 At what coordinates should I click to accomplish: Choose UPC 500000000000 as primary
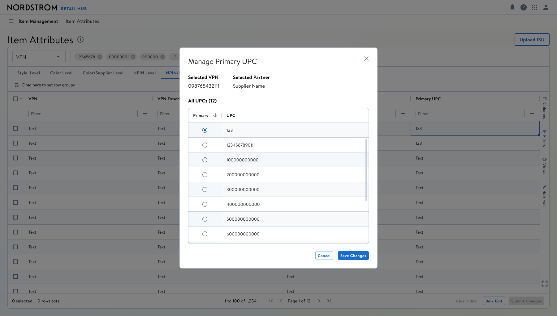click(205, 219)
